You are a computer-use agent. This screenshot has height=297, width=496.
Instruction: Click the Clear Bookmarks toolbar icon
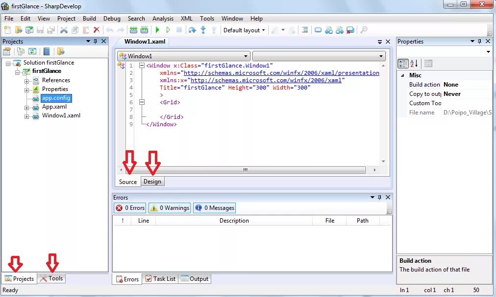coord(350,30)
